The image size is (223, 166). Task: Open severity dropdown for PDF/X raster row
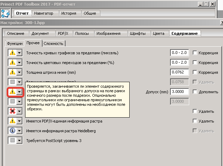pos(20,121)
